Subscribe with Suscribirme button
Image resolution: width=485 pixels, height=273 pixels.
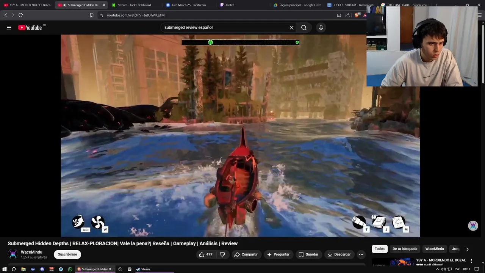[67, 254]
